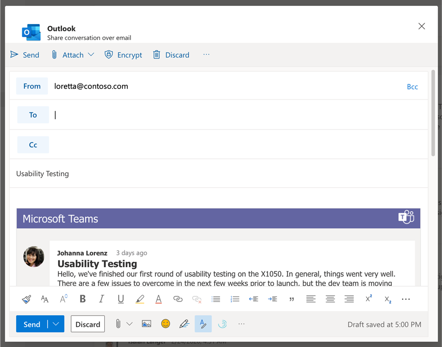This screenshot has width=442, height=347.
Task: Select the Format Painter icon
Action: click(x=26, y=299)
